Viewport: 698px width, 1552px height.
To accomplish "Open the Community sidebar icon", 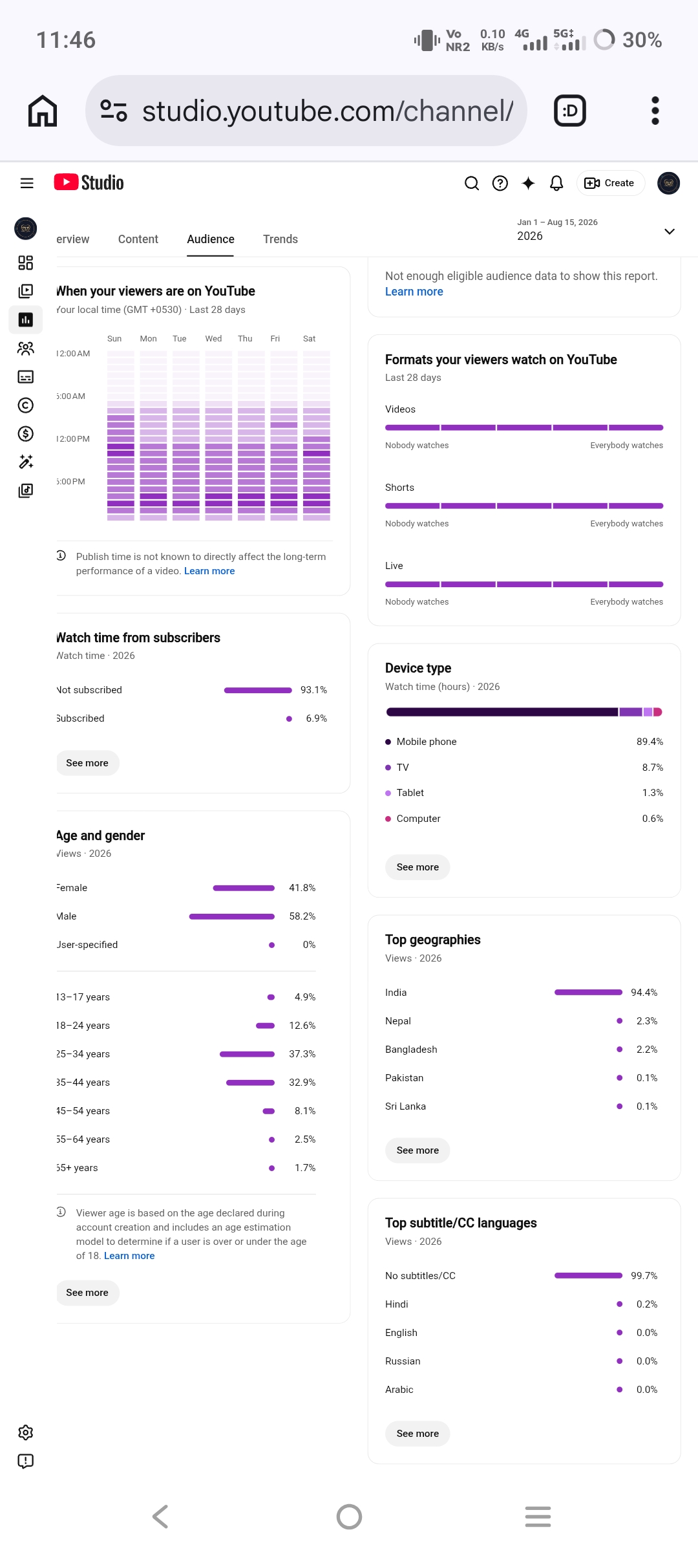I will point(26,349).
